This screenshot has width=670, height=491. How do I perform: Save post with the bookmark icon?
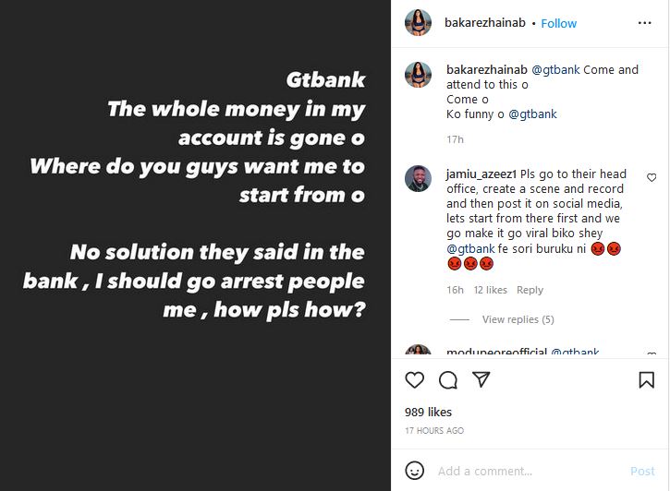(x=646, y=379)
